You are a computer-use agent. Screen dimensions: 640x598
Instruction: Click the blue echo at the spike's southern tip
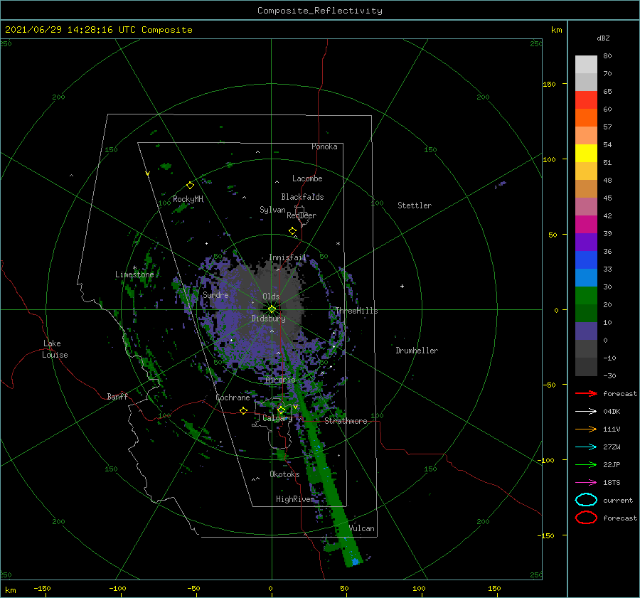(x=355, y=562)
